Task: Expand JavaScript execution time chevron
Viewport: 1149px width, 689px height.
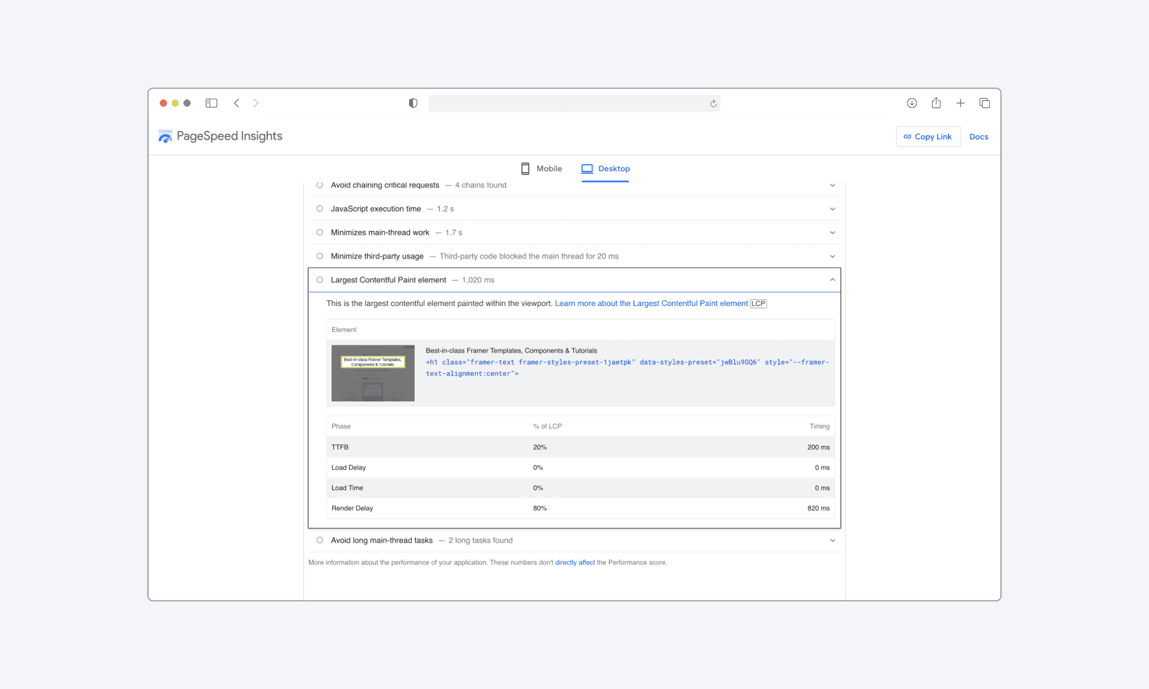Action: [x=832, y=209]
